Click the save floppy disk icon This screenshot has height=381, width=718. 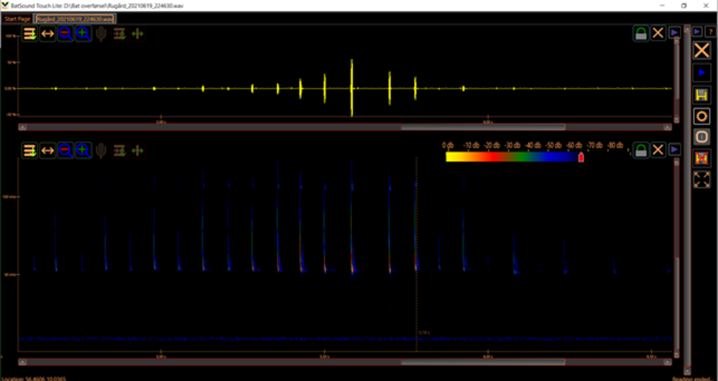701,95
